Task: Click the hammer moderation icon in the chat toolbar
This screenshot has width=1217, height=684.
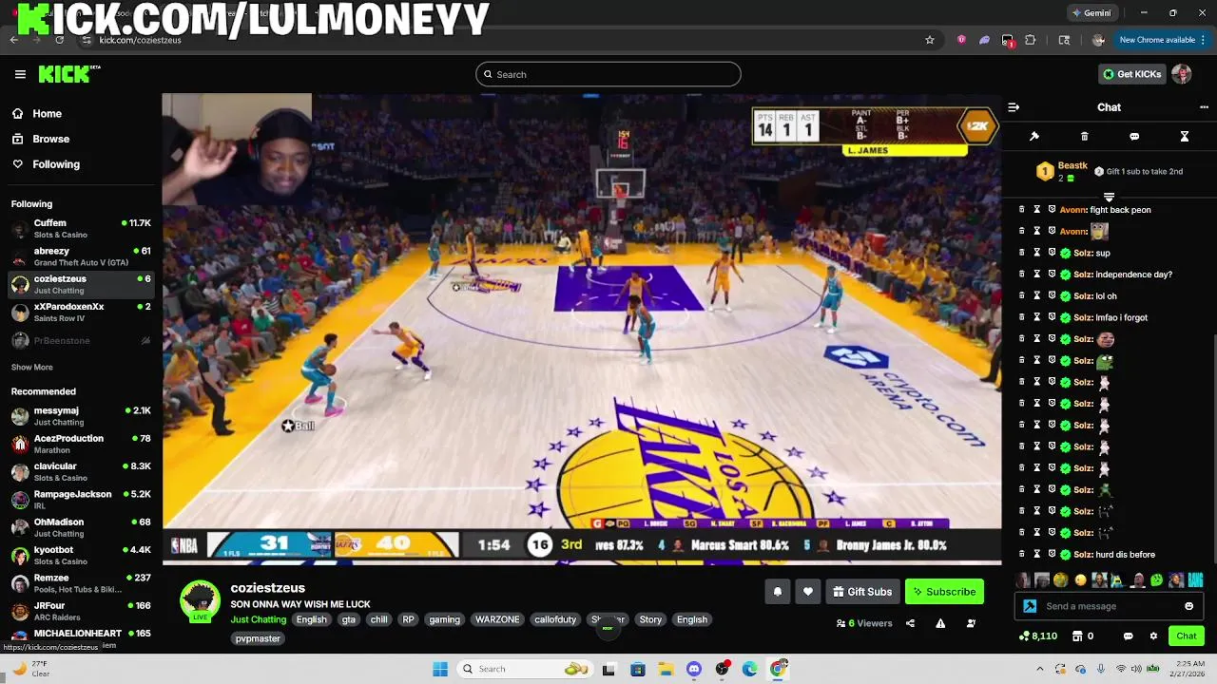Action: pyautogui.click(x=1034, y=137)
